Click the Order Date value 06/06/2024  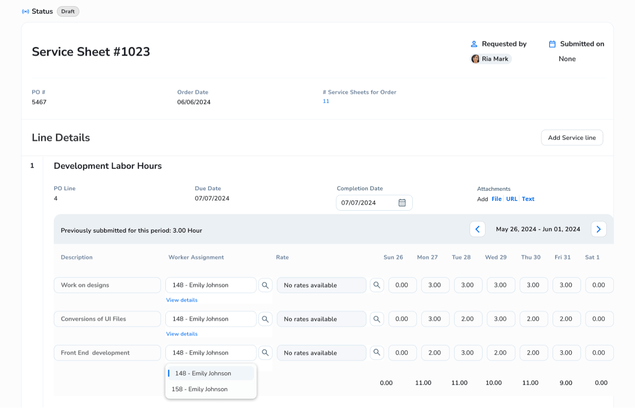tap(194, 102)
